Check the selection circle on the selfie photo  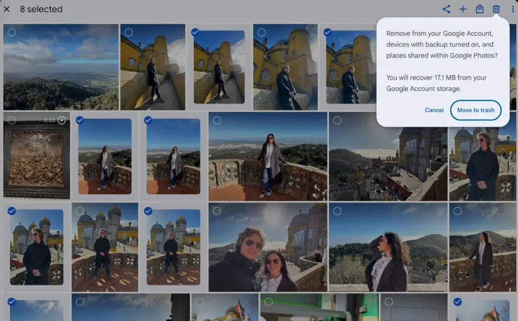[x=217, y=211]
